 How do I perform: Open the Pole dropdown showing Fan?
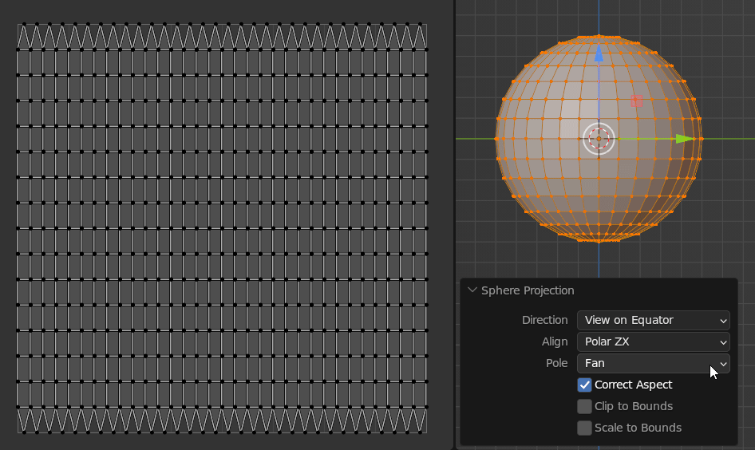tap(653, 363)
